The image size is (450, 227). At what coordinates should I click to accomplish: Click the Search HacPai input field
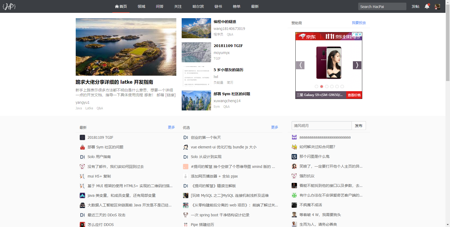tap(382, 6)
